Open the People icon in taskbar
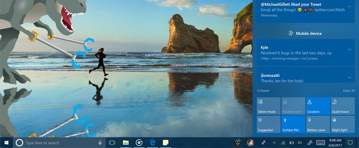 point(264,143)
